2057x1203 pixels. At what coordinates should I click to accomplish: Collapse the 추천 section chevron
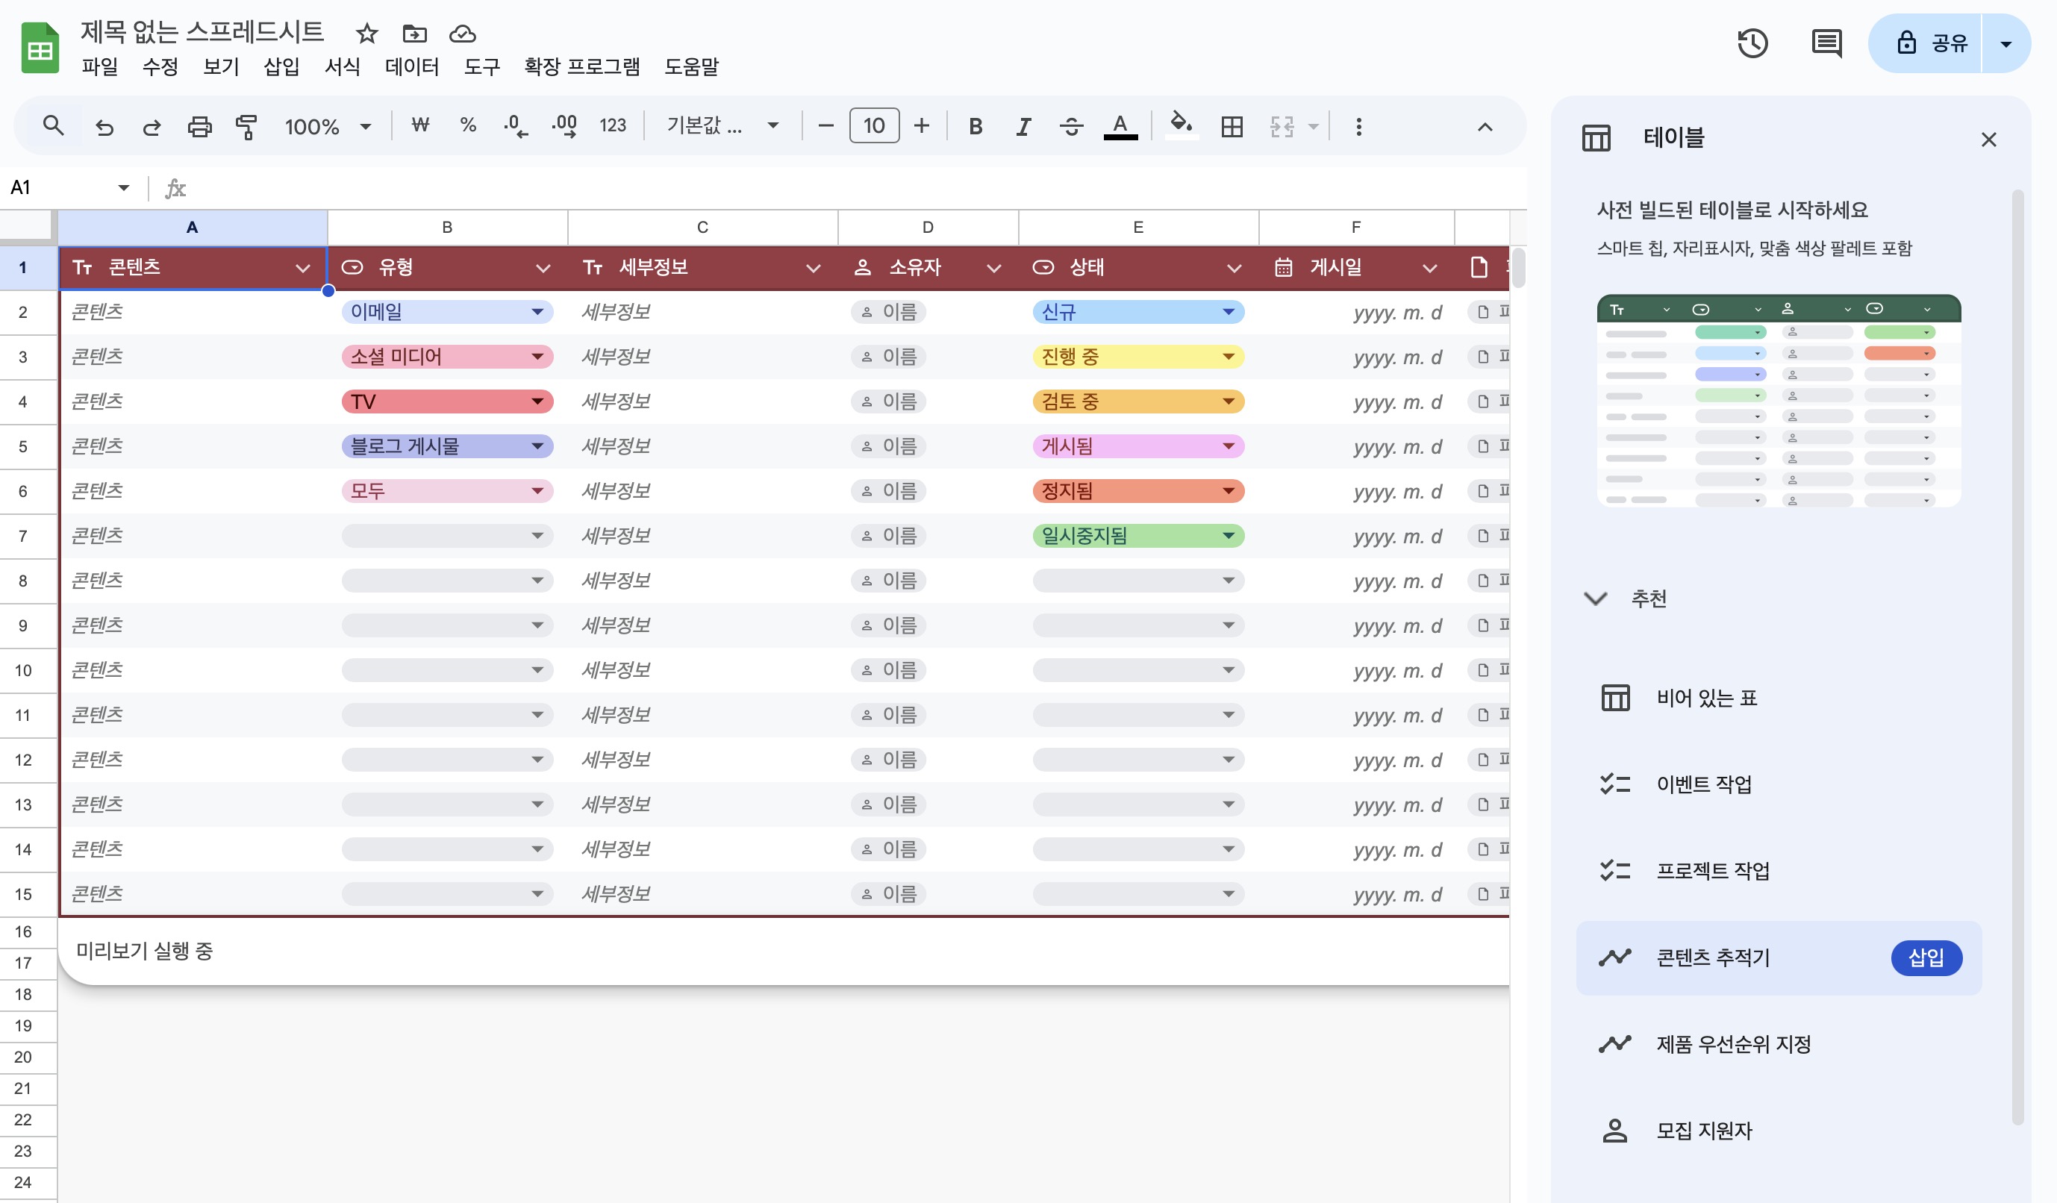coord(1595,599)
